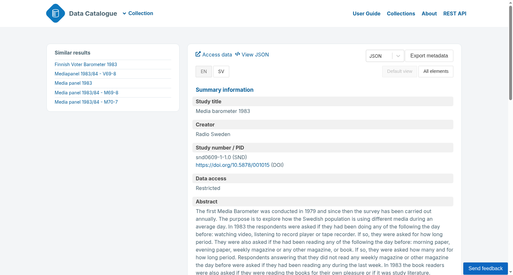The height and width of the screenshot is (275, 513).
Task: Open the View JSON link
Action: (255, 55)
